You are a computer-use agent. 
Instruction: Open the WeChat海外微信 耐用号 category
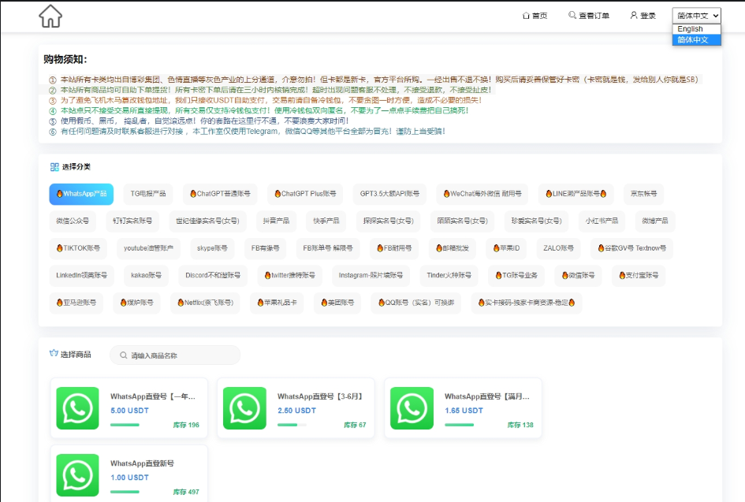(x=482, y=194)
